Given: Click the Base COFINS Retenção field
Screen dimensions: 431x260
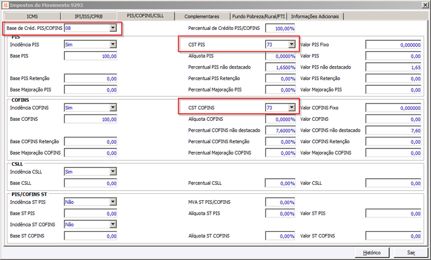Looking at the screenshot, I should tap(90, 142).
